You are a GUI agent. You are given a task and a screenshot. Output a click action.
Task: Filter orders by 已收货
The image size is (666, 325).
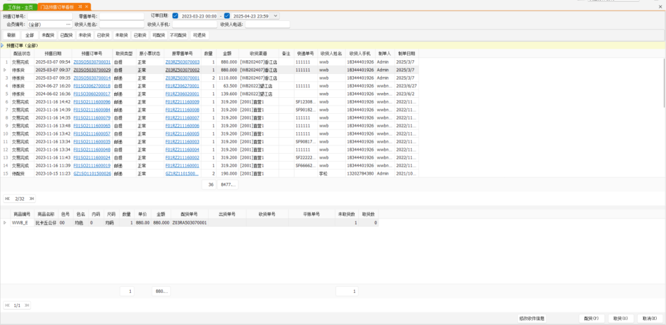tap(103, 35)
